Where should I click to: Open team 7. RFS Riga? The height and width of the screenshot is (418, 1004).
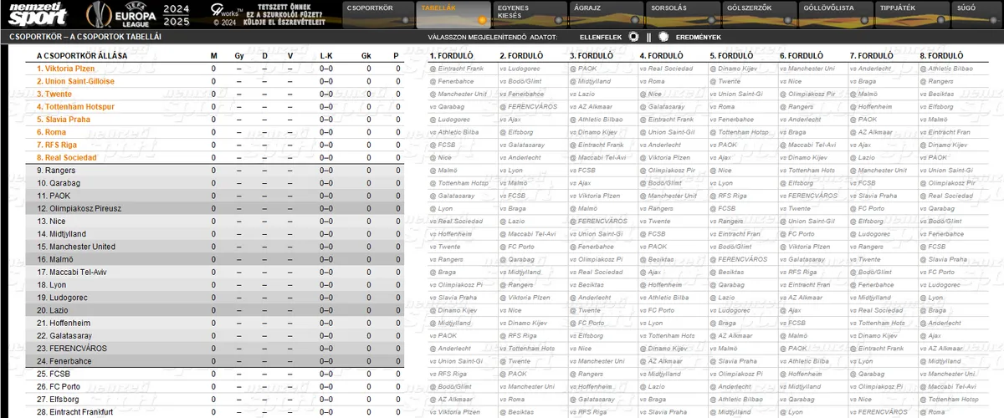(x=57, y=145)
